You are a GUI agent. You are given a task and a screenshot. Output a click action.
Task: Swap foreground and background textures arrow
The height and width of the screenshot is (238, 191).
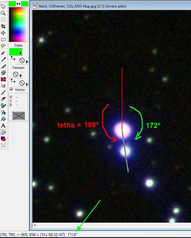[x=13, y=81]
